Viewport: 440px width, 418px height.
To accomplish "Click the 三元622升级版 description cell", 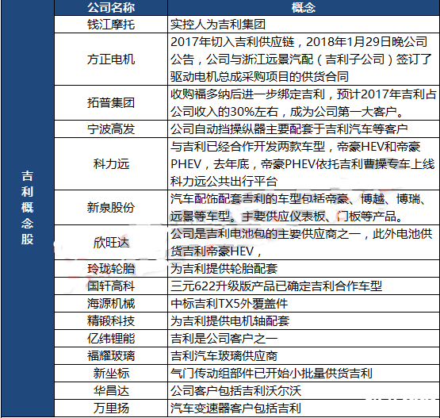I will click(304, 286).
